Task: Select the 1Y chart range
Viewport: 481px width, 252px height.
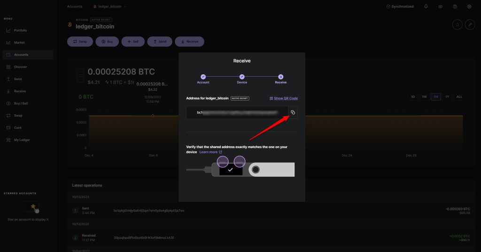Action: pyautogui.click(x=447, y=97)
